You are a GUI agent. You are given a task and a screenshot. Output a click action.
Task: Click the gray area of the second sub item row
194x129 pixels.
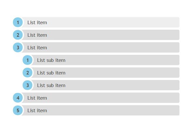122,73
